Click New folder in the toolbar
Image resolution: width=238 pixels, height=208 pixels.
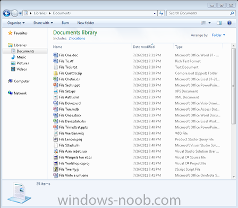(x=86, y=23)
